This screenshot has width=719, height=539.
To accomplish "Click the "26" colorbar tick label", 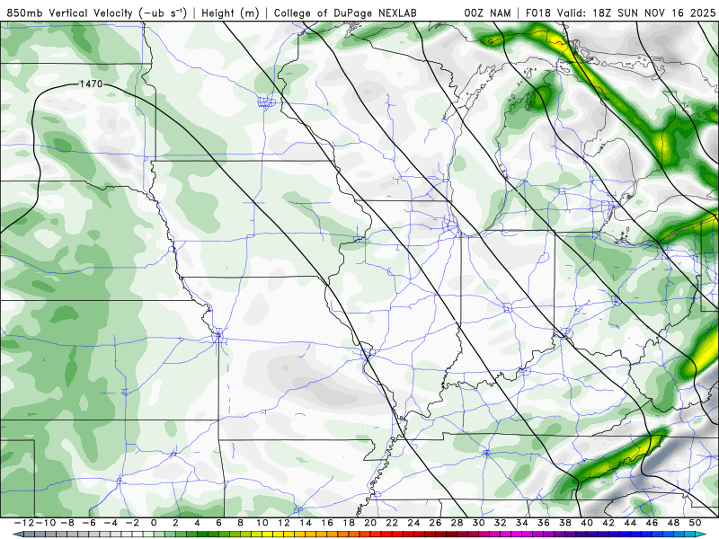I will pyautogui.click(x=435, y=523).
